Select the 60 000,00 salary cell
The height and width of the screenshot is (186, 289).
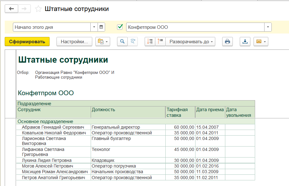point(180,127)
